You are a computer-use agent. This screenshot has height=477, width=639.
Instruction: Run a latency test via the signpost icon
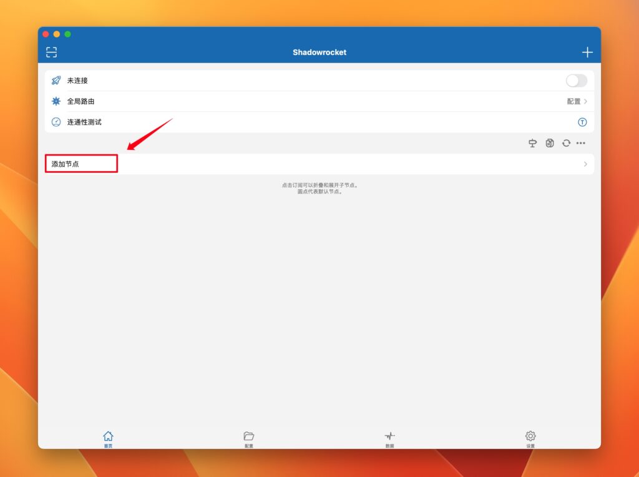[x=532, y=143]
